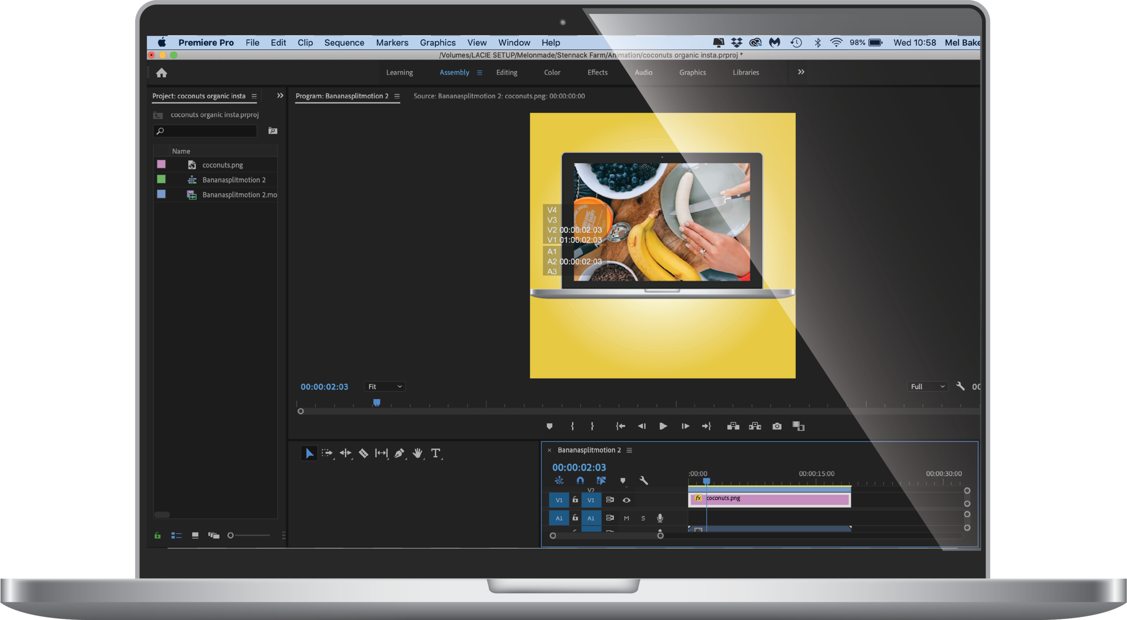Open Bananasplitmotion 2 timeline panel menu
Image resolution: width=1127 pixels, height=620 pixels.
[x=629, y=450]
